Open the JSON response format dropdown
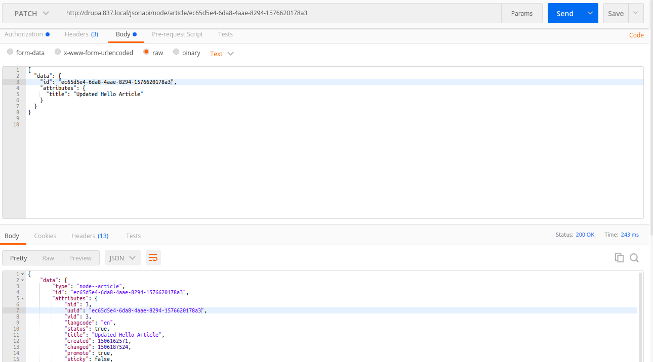The height and width of the screenshot is (362, 653). (x=122, y=257)
